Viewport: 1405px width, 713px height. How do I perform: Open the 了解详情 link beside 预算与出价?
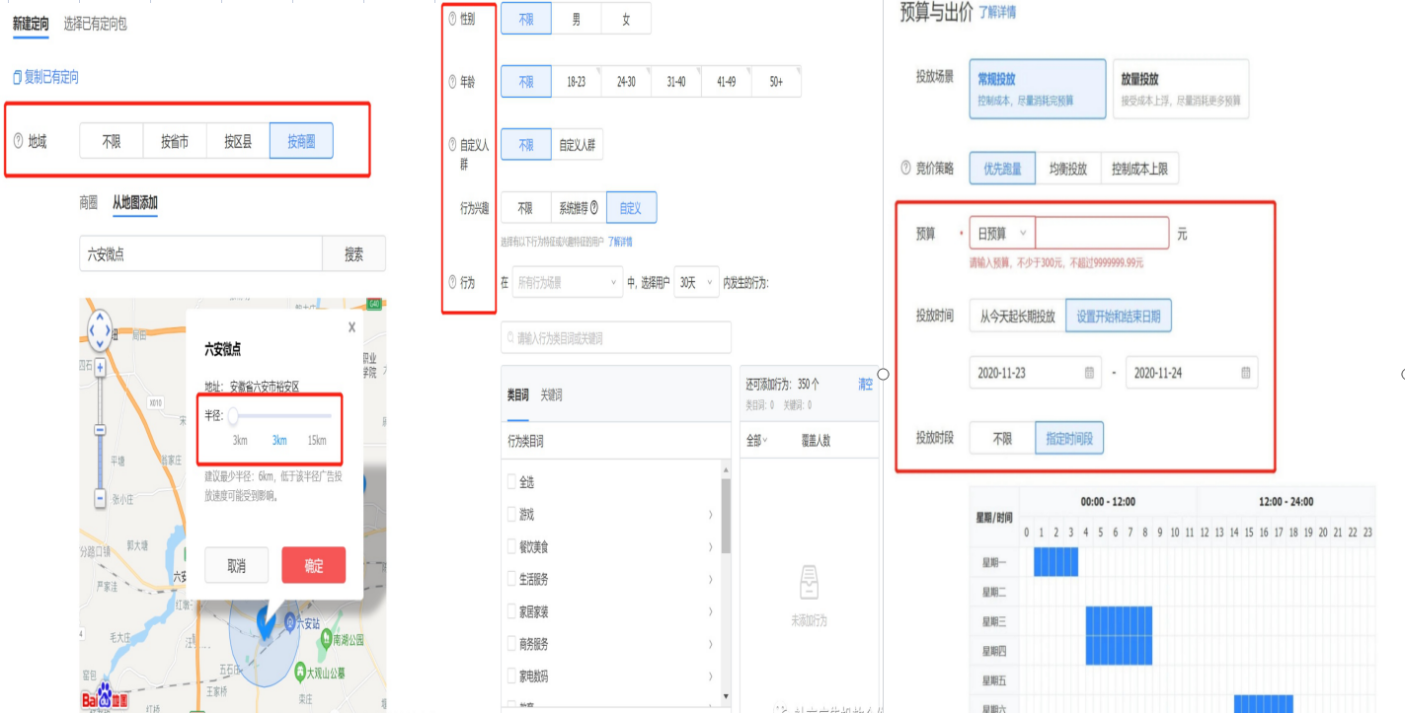(998, 15)
